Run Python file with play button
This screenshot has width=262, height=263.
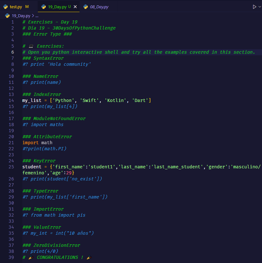pos(254,7)
